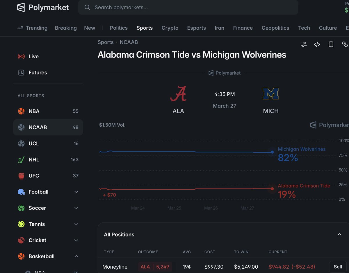The height and width of the screenshot is (273, 349).
Task: Click the Football helmet icon
Action: click(21, 192)
